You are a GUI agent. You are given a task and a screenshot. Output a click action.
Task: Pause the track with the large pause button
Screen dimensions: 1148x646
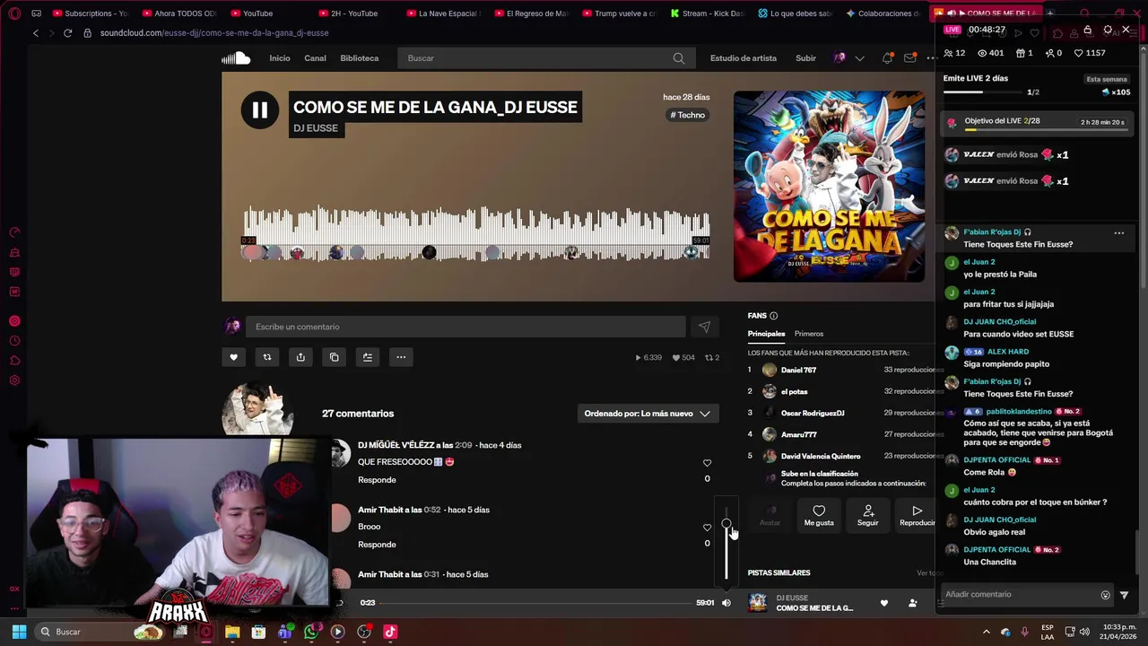[259, 109]
